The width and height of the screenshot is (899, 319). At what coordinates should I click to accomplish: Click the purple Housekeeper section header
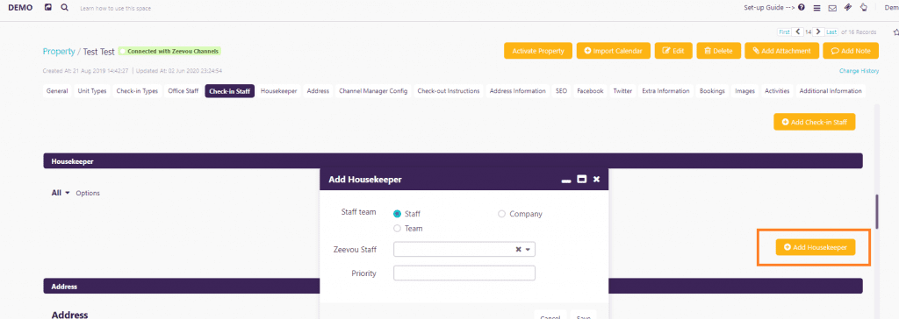453,161
